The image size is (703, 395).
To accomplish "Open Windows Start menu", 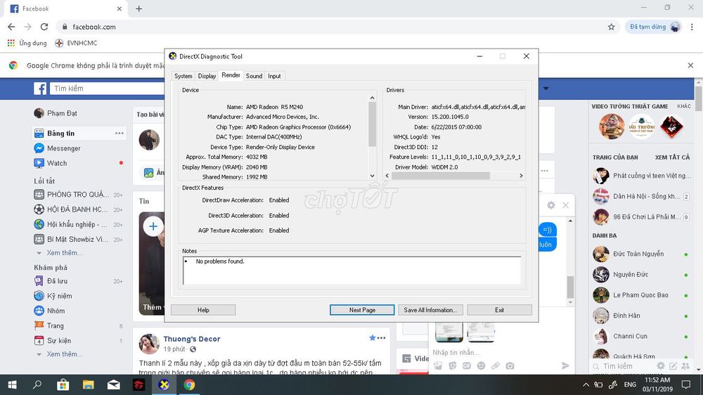I will [12, 384].
